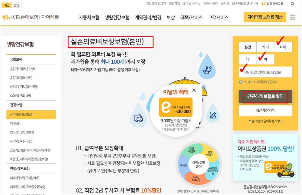Click the 이마트상품권 100% 당첨 banner
Image resolution: width=302 pixels, height=195 pixels.
[x=265, y=157]
